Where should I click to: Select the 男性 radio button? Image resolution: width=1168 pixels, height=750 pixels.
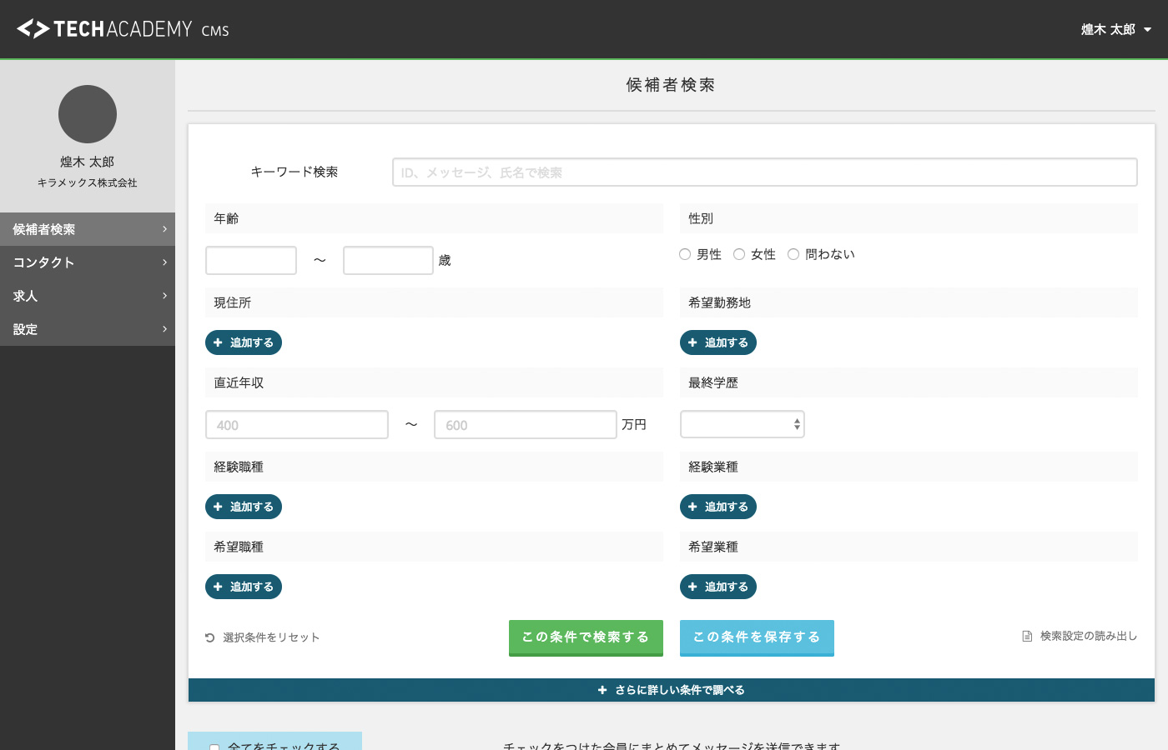[685, 254]
